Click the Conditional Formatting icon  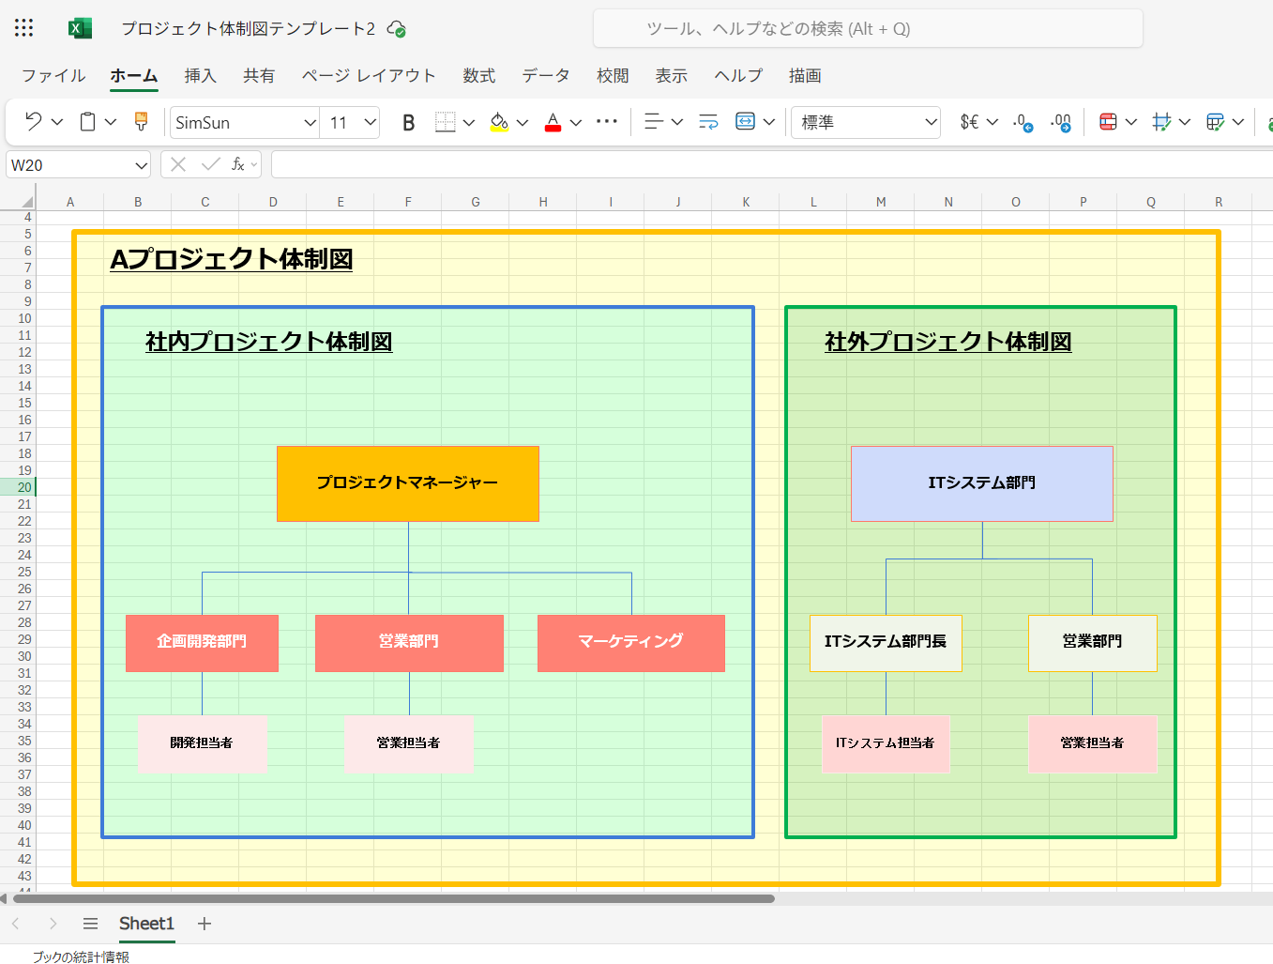pos(1108,122)
